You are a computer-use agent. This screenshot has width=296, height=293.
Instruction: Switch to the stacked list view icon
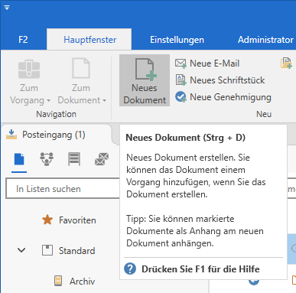tap(74, 159)
